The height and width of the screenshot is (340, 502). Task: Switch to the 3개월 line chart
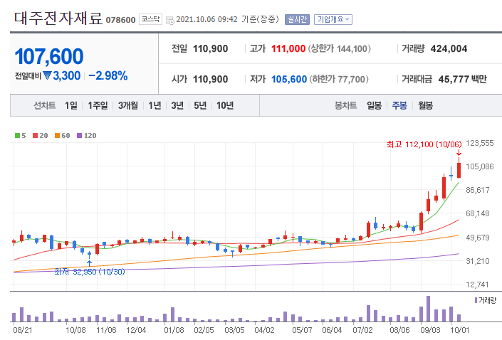tap(128, 105)
